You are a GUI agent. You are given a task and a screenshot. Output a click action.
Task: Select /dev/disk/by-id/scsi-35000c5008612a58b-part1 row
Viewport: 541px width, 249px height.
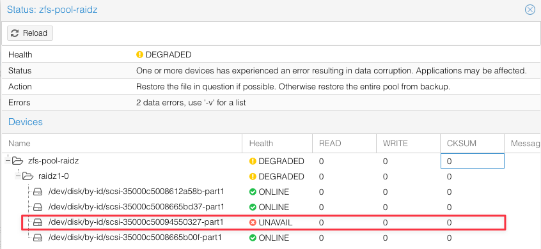pos(137,192)
